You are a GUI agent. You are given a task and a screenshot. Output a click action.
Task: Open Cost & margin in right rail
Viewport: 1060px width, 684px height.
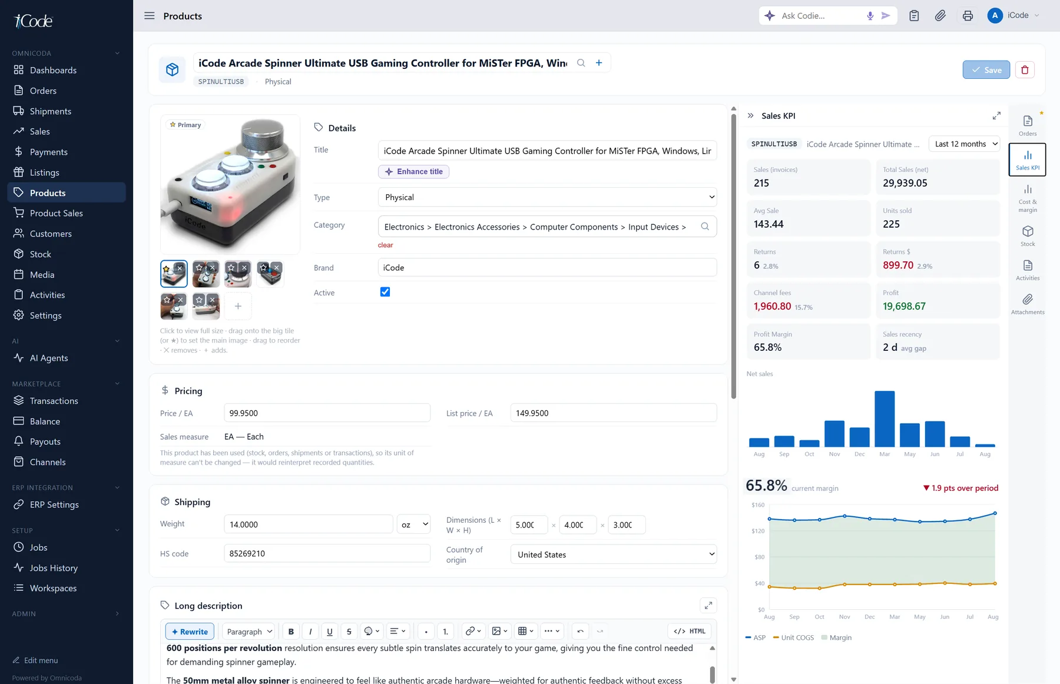1028,198
